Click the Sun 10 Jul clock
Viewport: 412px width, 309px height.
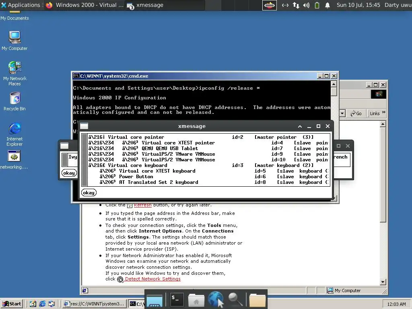coord(358,5)
